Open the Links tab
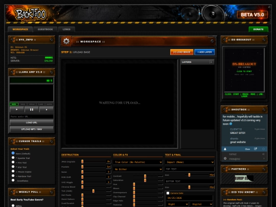Screen dimensions: 276x207 [66, 29]
